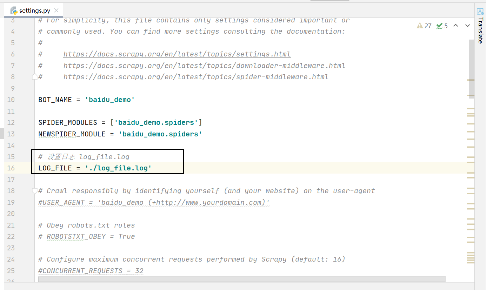
Task: Jump to next problem with the down chevron
Action: [467, 26]
